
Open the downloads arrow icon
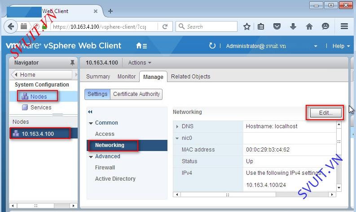click(293, 26)
